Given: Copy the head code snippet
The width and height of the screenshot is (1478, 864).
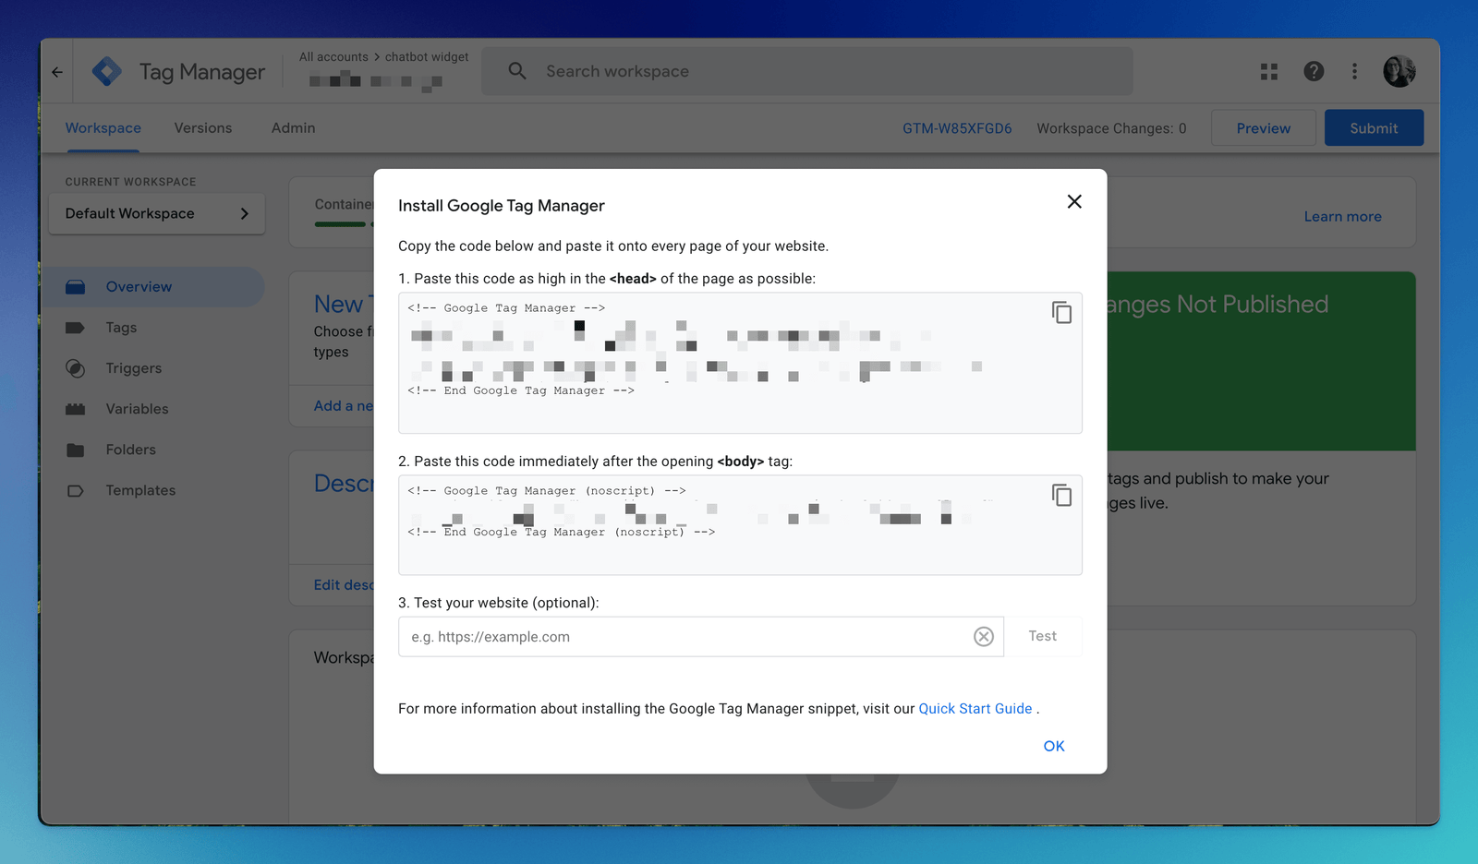Looking at the screenshot, I should (x=1061, y=313).
